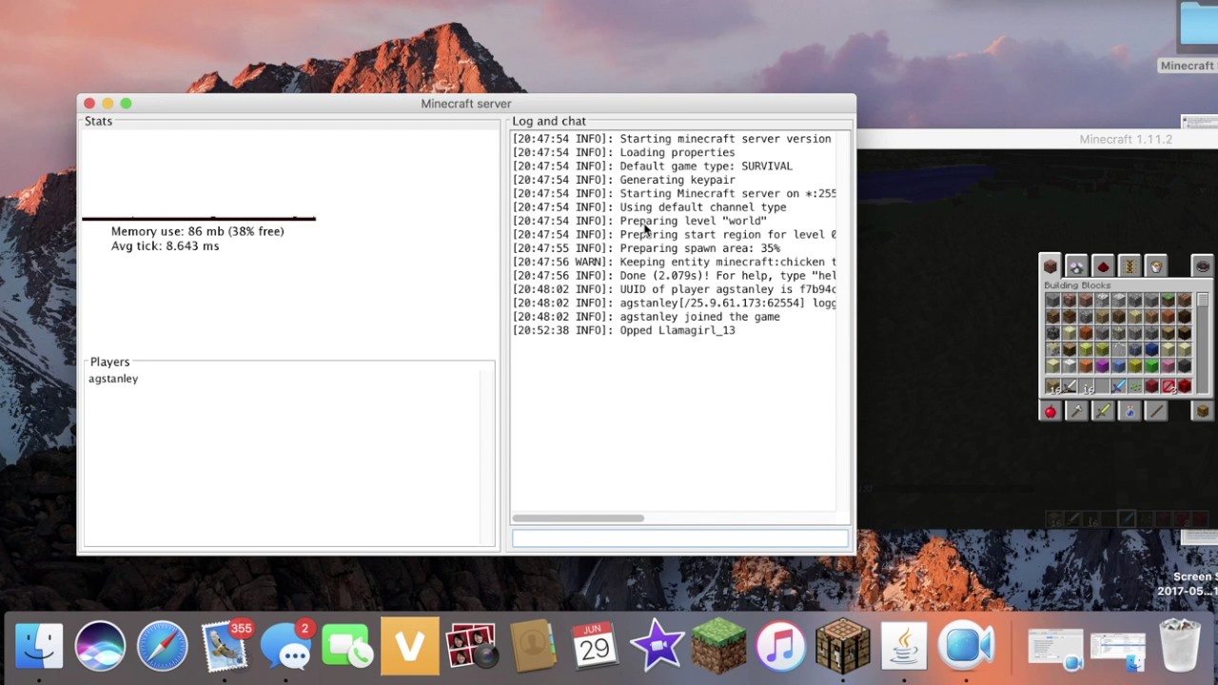Select player agstanley in Players list
The image size is (1218, 685).
(x=113, y=379)
